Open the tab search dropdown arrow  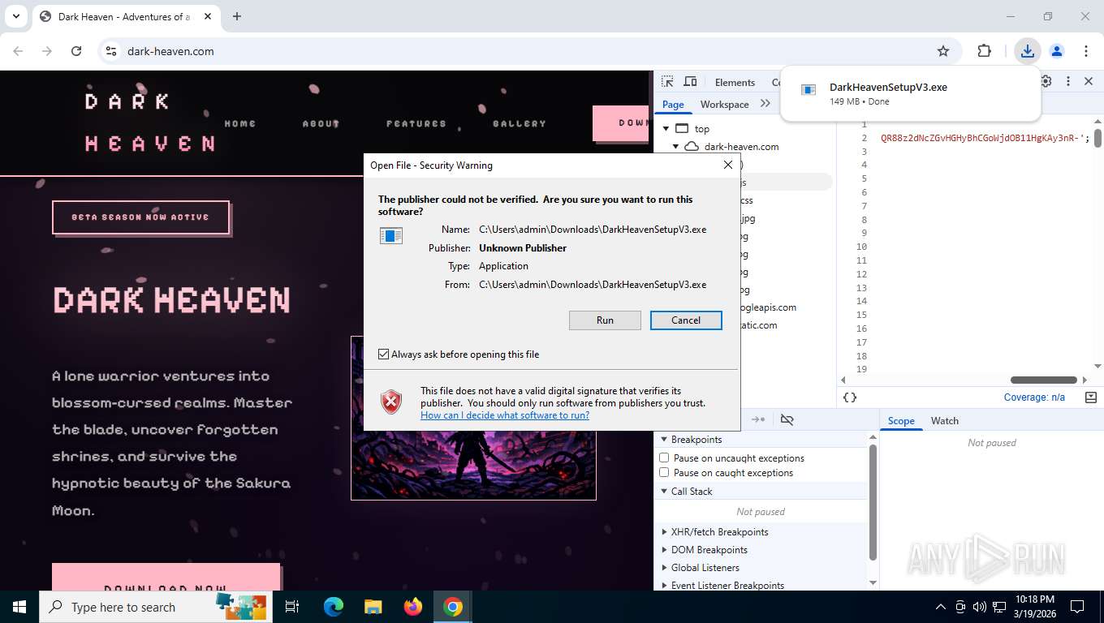click(15, 16)
